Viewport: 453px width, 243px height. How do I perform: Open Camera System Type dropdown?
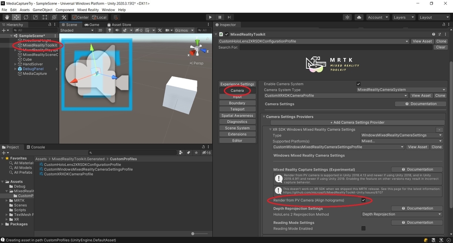coord(401,90)
